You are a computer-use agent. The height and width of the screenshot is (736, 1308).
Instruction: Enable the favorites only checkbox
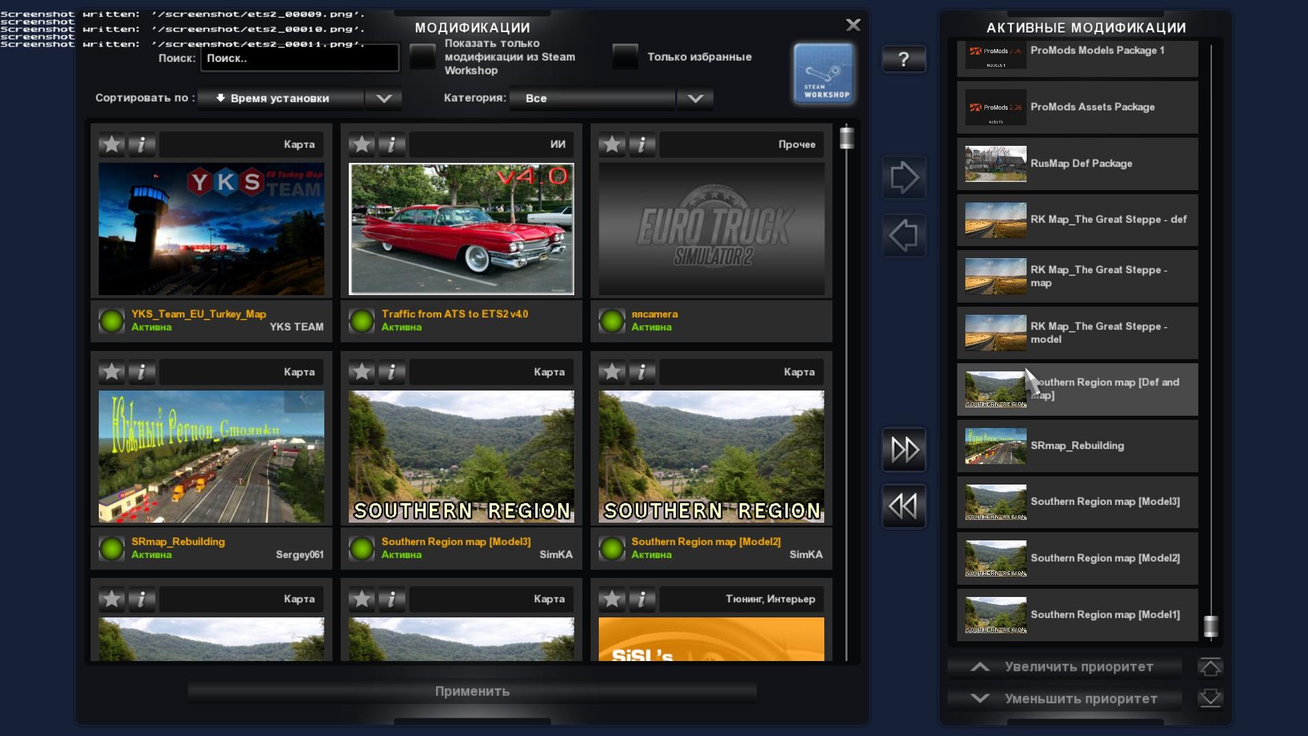(625, 57)
